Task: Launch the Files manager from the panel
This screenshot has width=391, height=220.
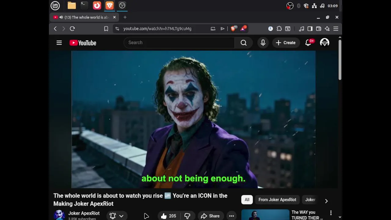Action: [x=72, y=5]
